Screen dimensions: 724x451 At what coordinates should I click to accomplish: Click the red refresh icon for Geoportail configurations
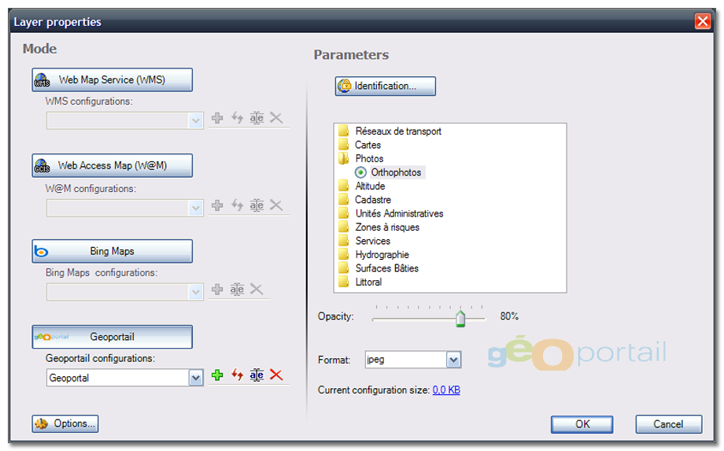point(237,375)
